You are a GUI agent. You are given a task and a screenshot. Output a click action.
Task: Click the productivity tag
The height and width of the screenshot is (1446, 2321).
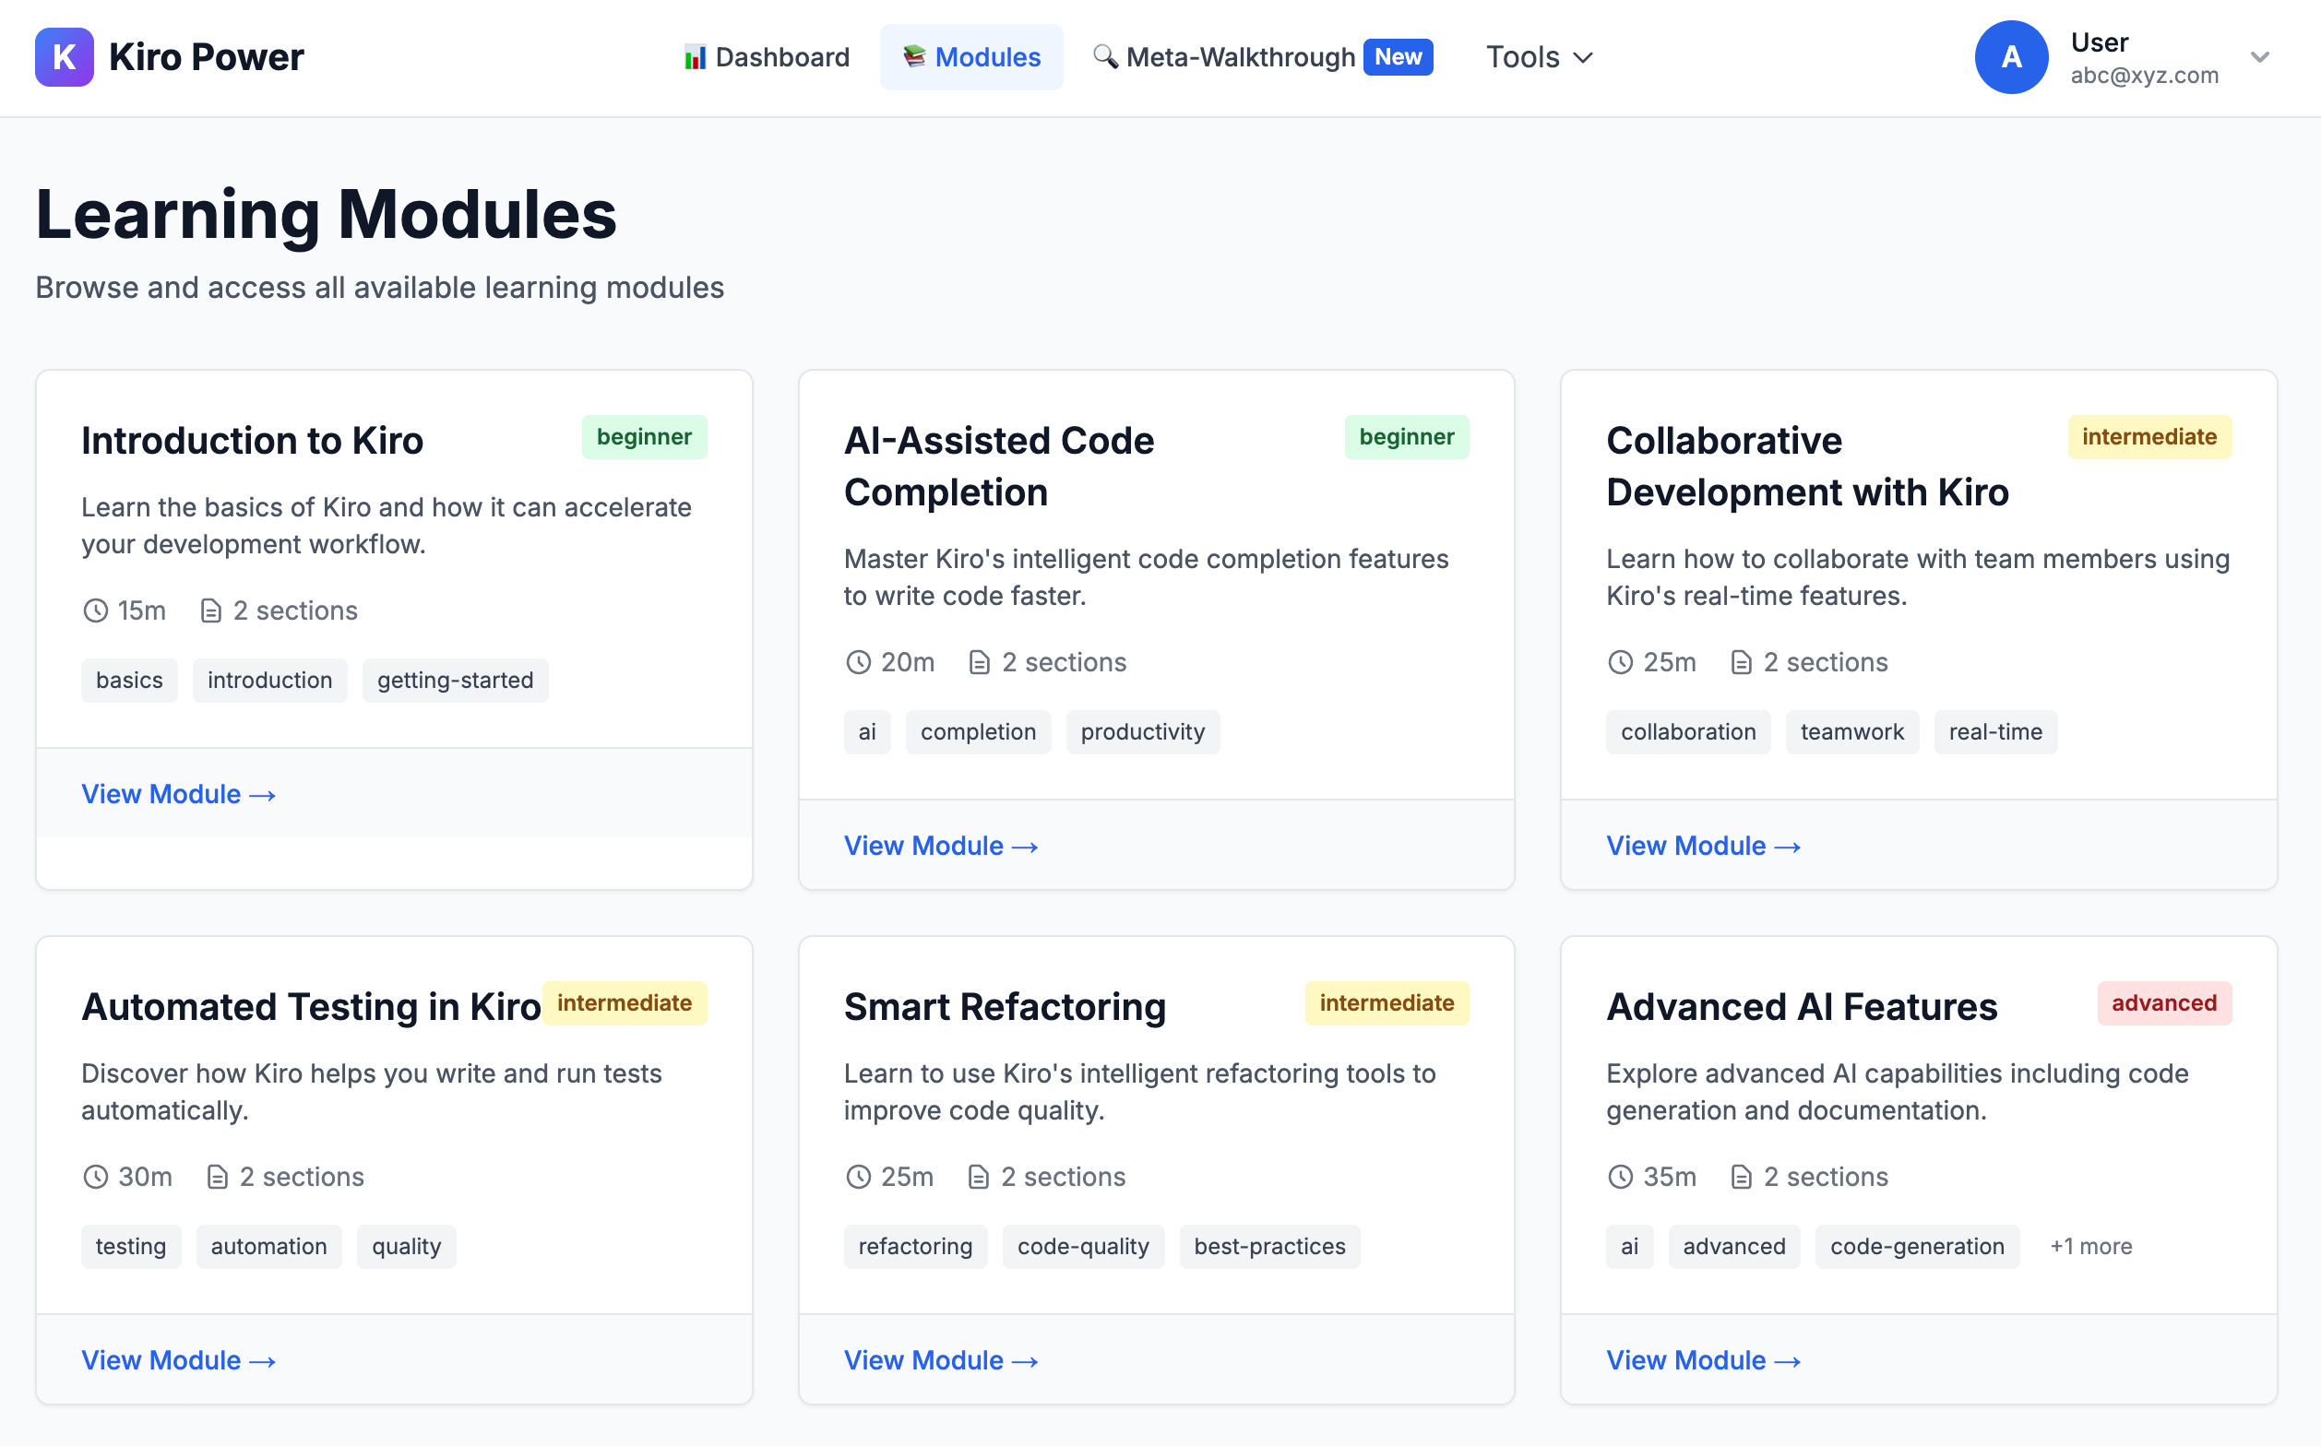(1142, 731)
